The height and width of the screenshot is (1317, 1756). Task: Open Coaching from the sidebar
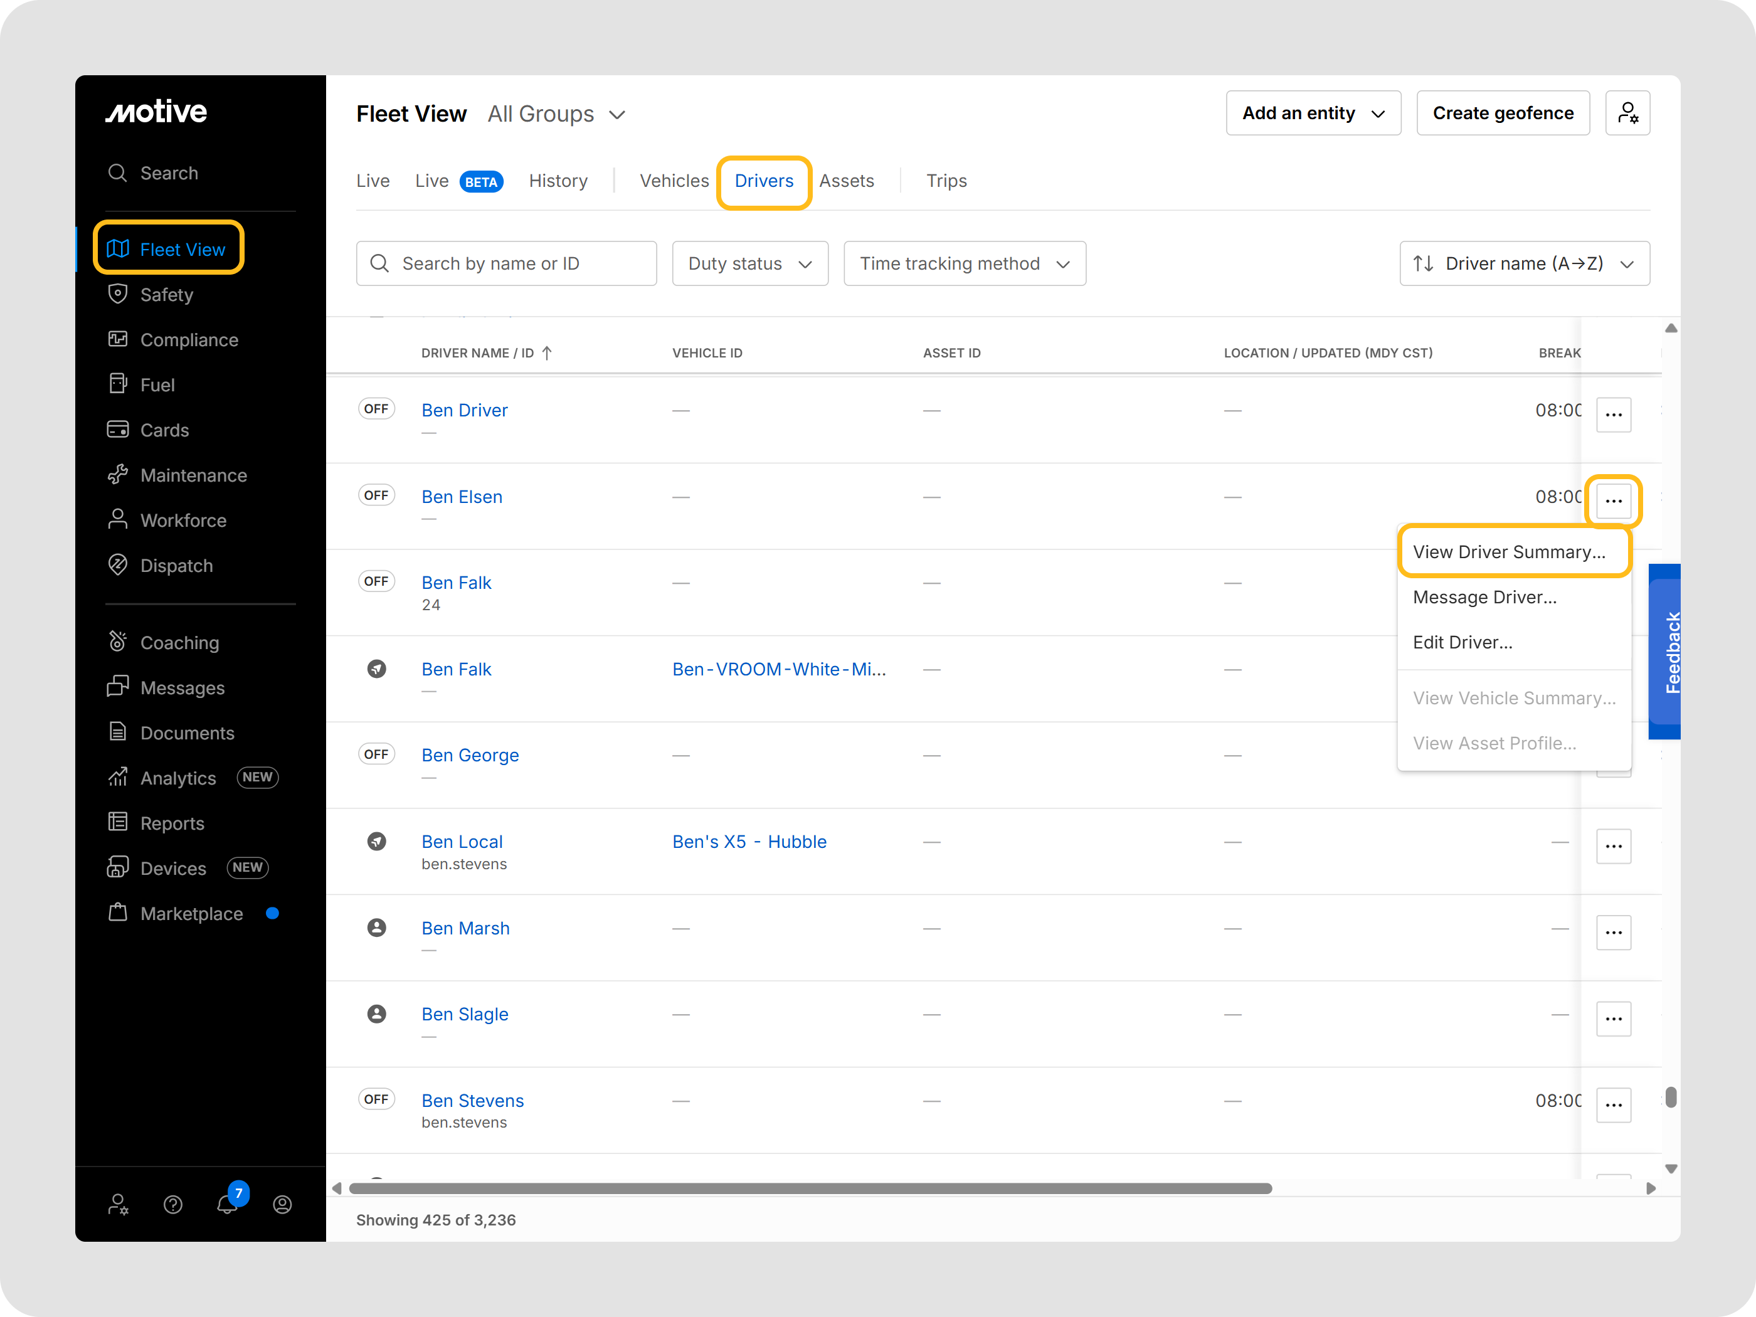179,642
